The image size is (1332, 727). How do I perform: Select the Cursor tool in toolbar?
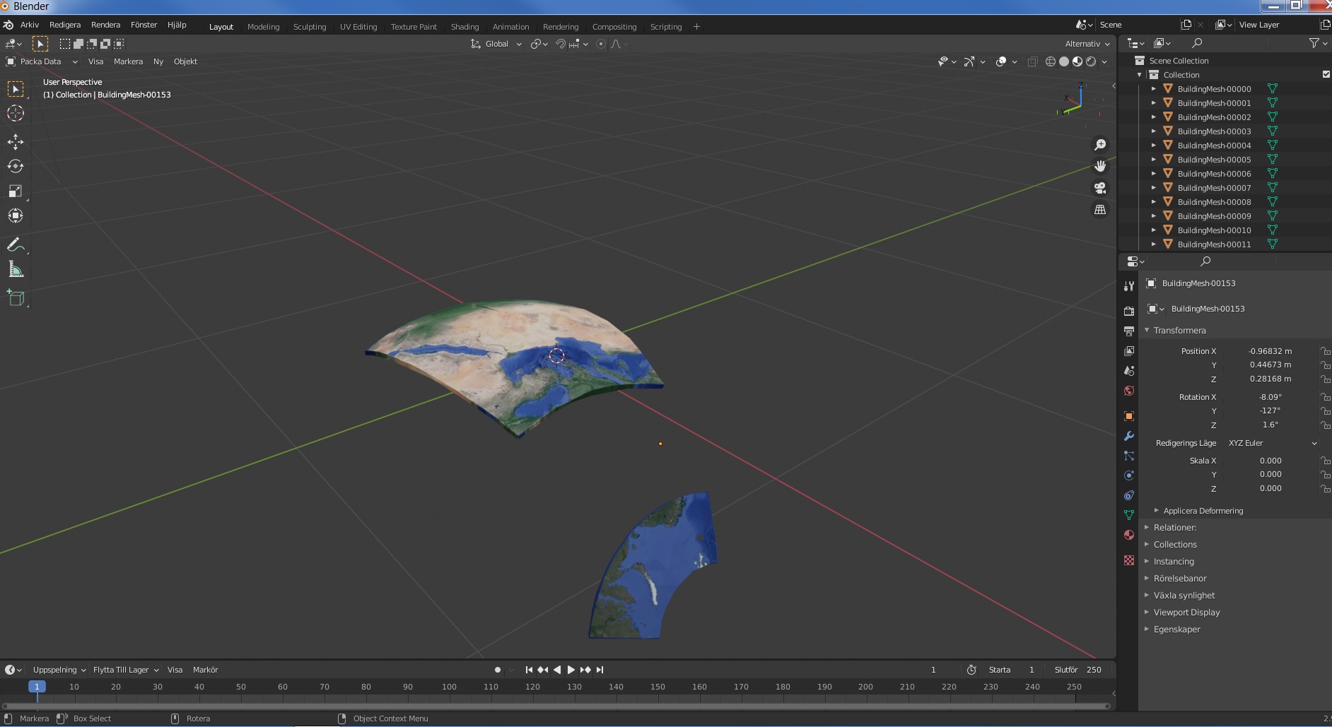pyautogui.click(x=16, y=113)
